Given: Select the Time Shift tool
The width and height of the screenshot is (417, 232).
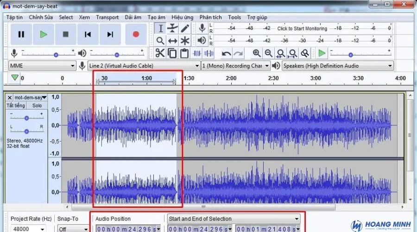Looking at the screenshot, I should pyautogui.click(x=173, y=40).
